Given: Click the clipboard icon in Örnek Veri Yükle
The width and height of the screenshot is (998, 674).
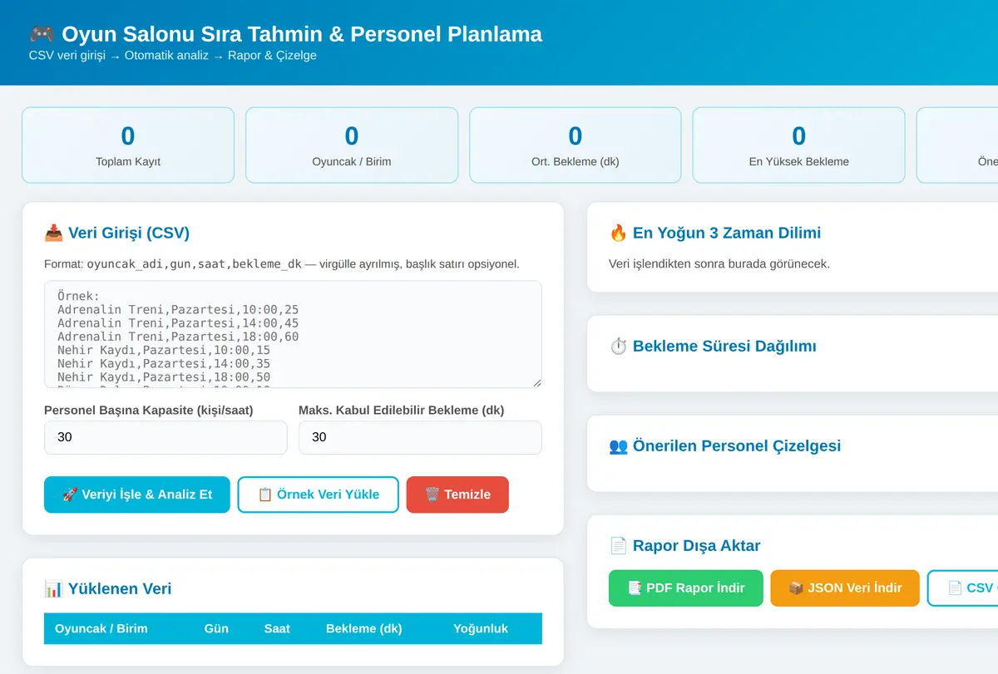Looking at the screenshot, I should [265, 494].
